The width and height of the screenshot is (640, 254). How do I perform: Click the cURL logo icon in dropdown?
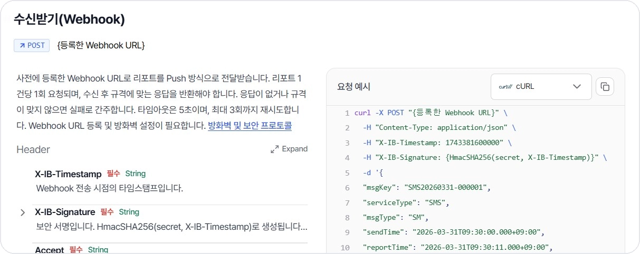tap(505, 87)
